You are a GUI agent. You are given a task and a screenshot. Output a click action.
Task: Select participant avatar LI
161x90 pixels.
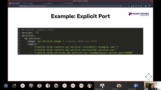coord(64,86)
